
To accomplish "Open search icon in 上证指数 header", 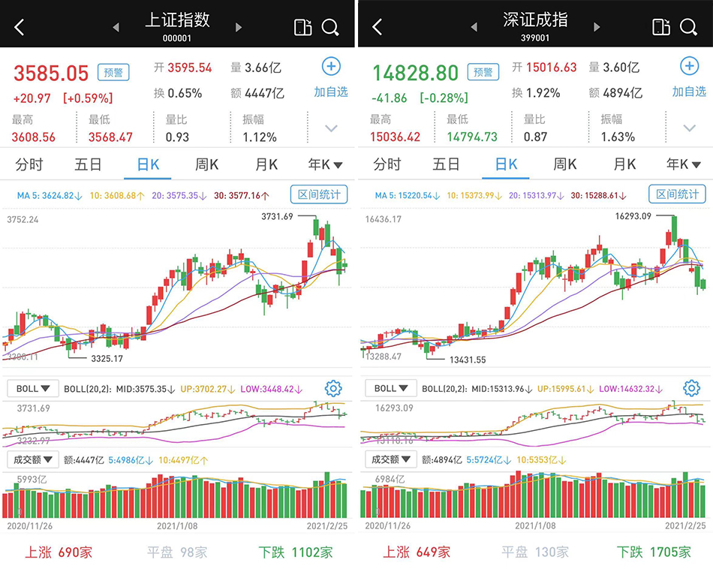I will 330,28.
